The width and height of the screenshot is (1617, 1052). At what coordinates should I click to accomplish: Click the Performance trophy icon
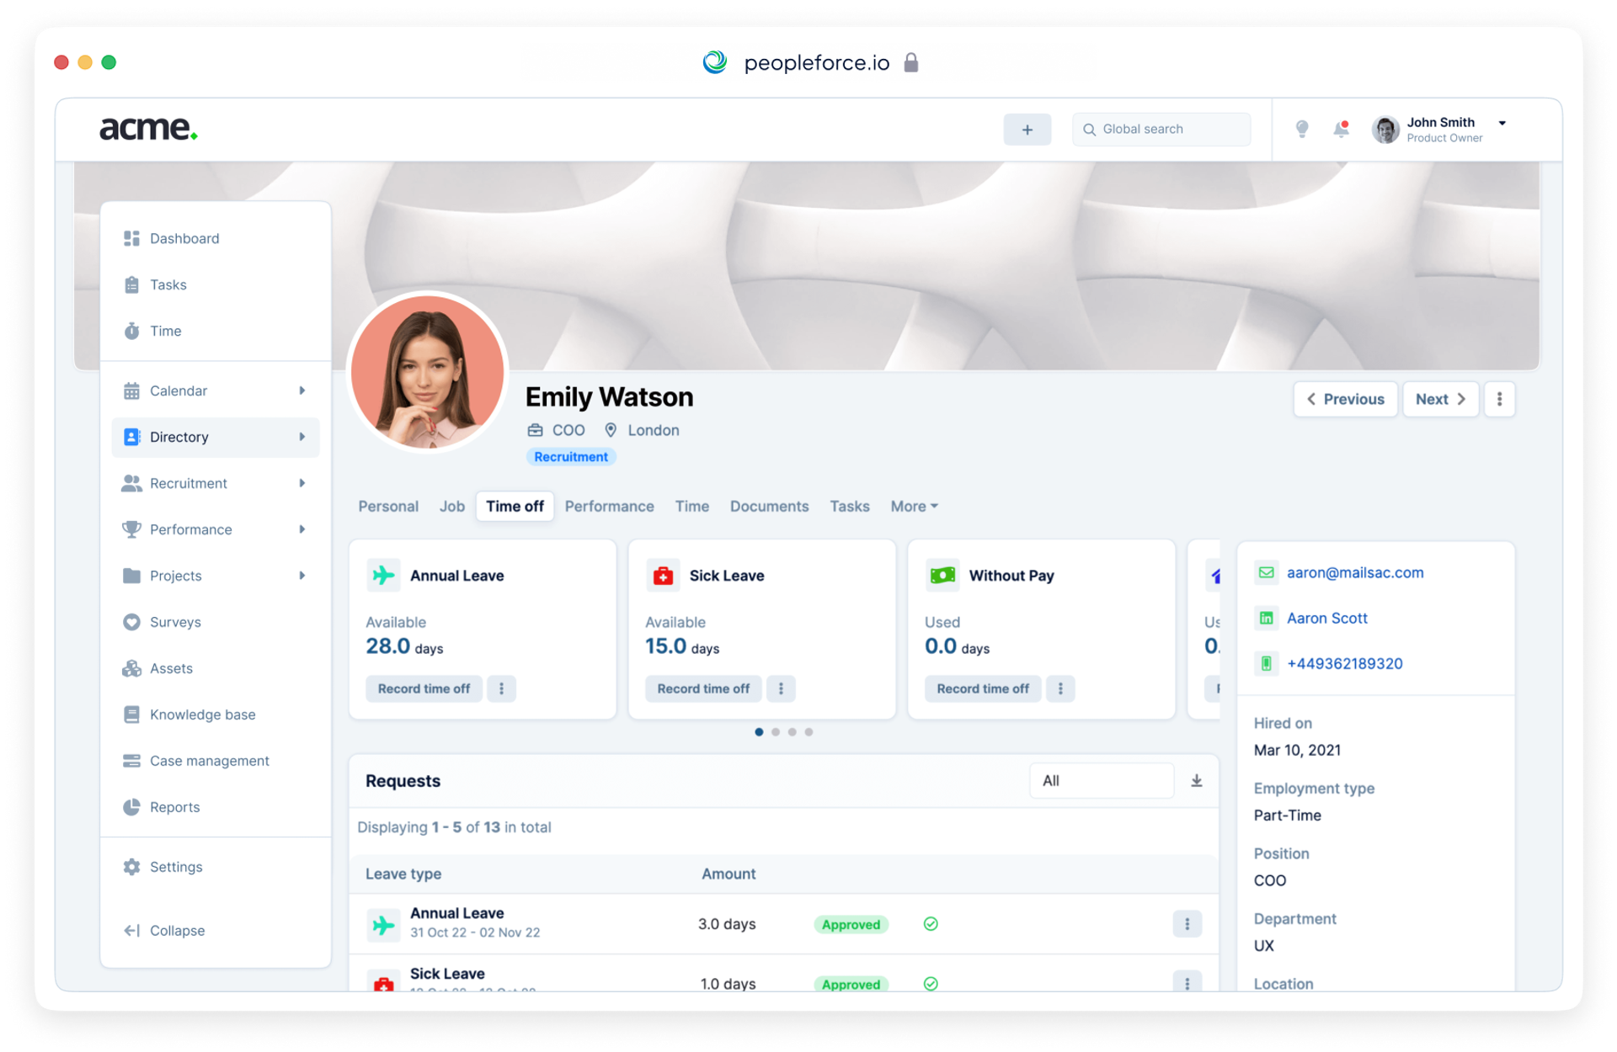(131, 529)
